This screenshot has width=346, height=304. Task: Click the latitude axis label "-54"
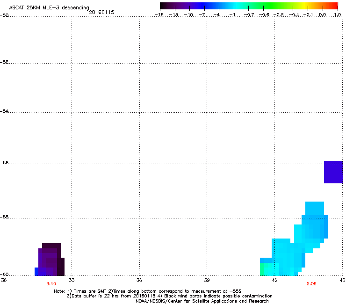tap(4, 111)
